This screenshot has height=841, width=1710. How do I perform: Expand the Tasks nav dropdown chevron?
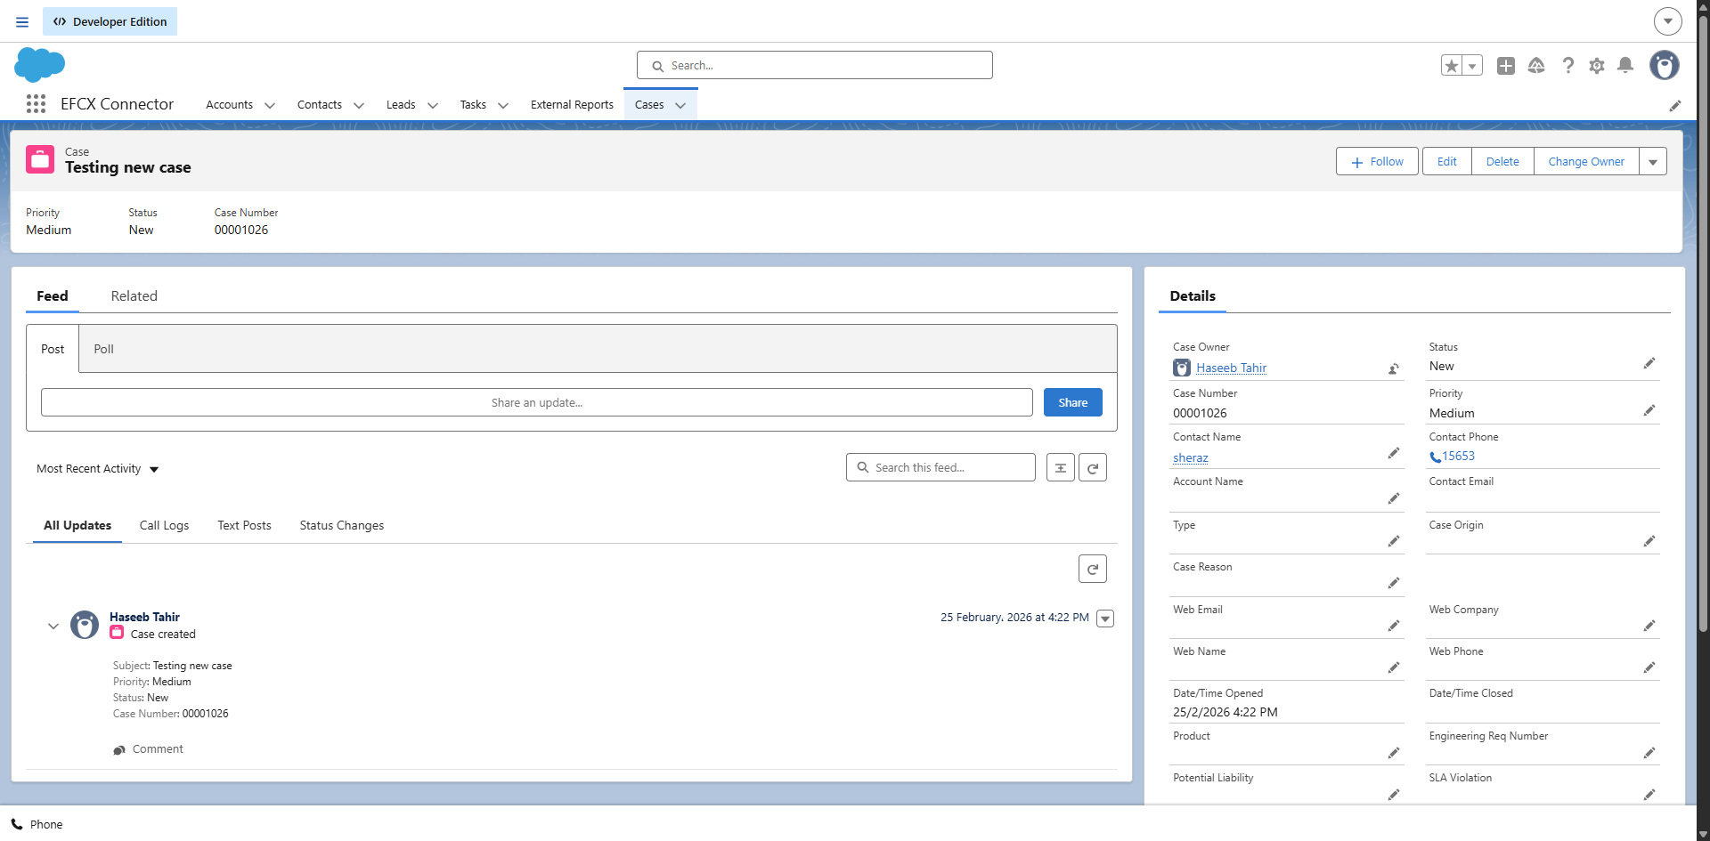pyautogui.click(x=503, y=105)
